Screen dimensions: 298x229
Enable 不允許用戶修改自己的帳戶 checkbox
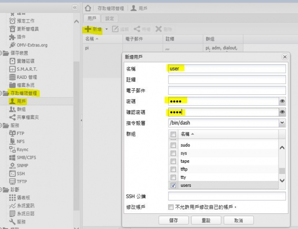point(171,207)
